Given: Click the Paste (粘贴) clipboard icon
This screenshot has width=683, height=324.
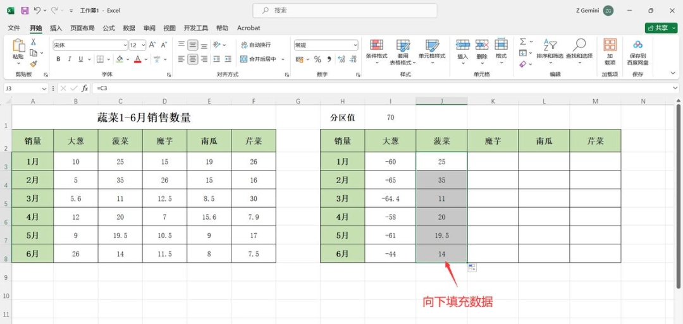Looking at the screenshot, I should 18,45.
